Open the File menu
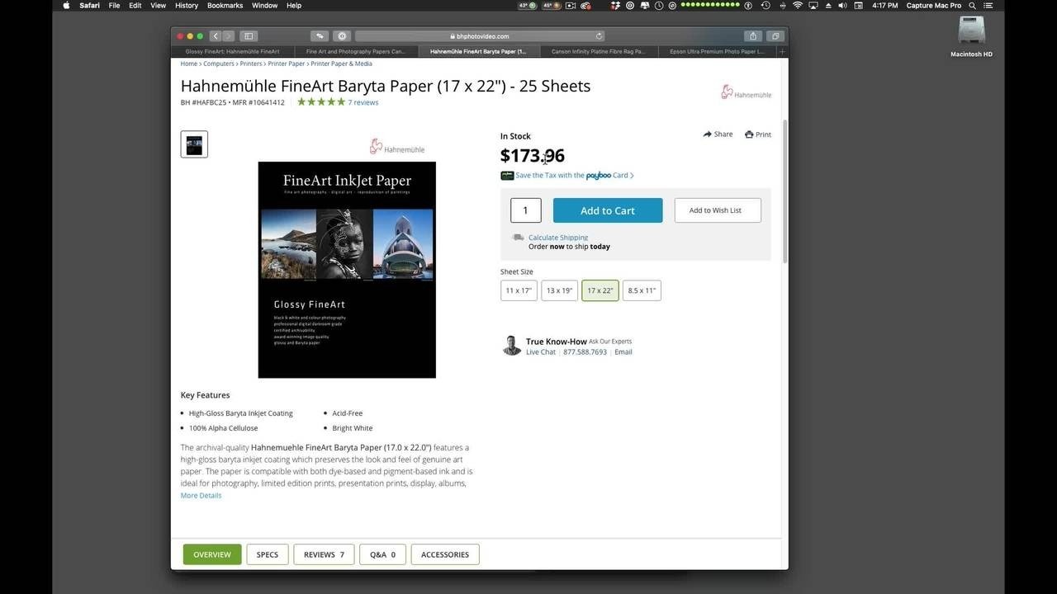The height and width of the screenshot is (594, 1057). tap(114, 5)
